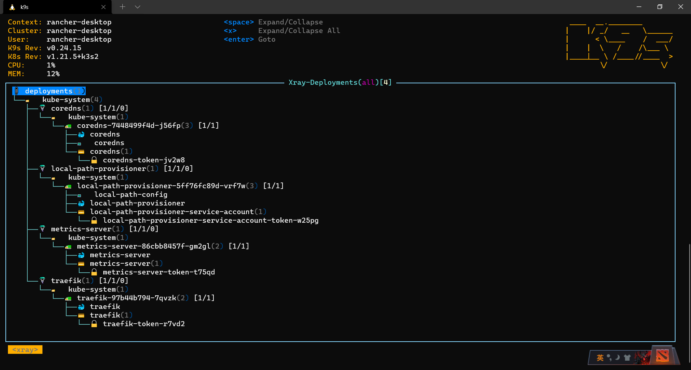Click the coredns deployment icon
This screenshot has height=370, width=691.
coord(42,108)
